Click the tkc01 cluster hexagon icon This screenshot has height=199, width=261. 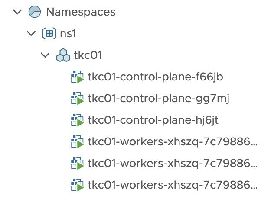click(x=63, y=55)
